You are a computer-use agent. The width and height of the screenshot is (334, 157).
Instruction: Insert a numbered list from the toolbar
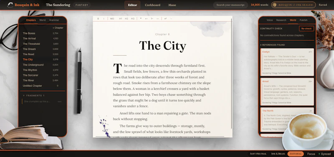[152, 19]
